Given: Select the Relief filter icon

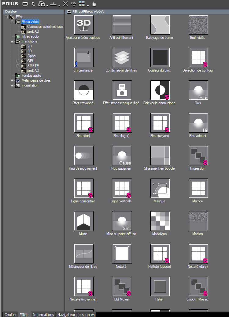Looking at the screenshot, I should [160, 287].
